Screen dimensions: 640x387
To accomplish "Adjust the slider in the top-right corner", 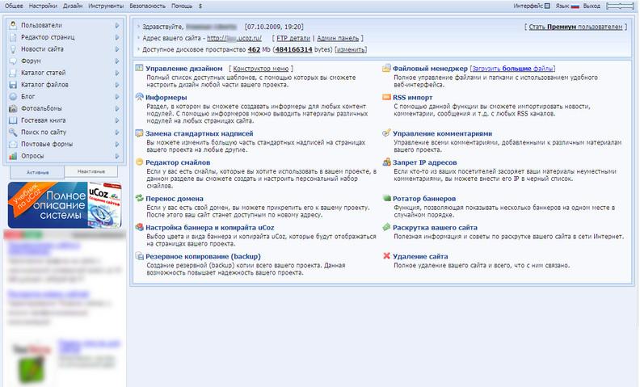I will (621, 6).
